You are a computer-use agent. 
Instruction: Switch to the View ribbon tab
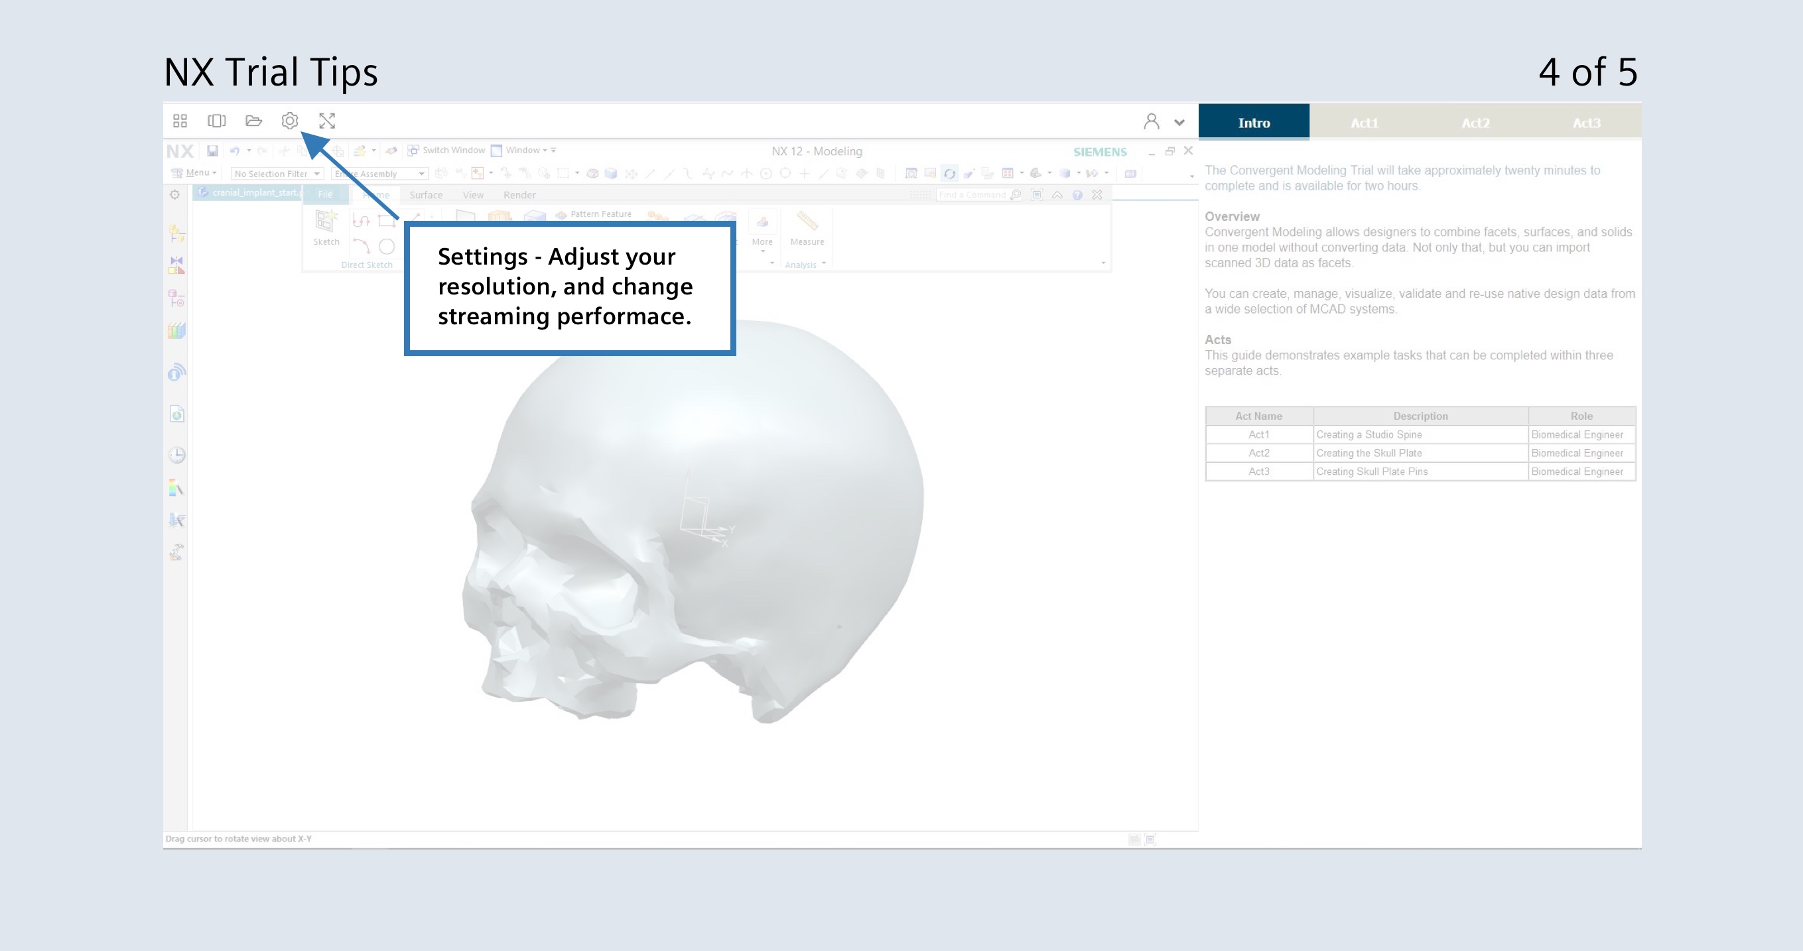[x=473, y=195]
